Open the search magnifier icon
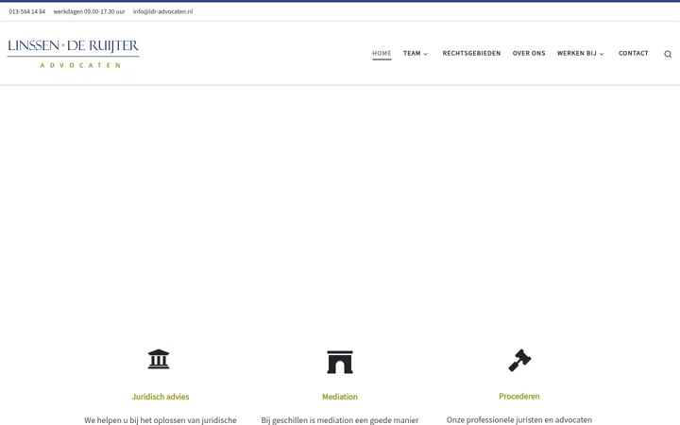Screen dimensions: 680x425 pyautogui.click(x=668, y=54)
